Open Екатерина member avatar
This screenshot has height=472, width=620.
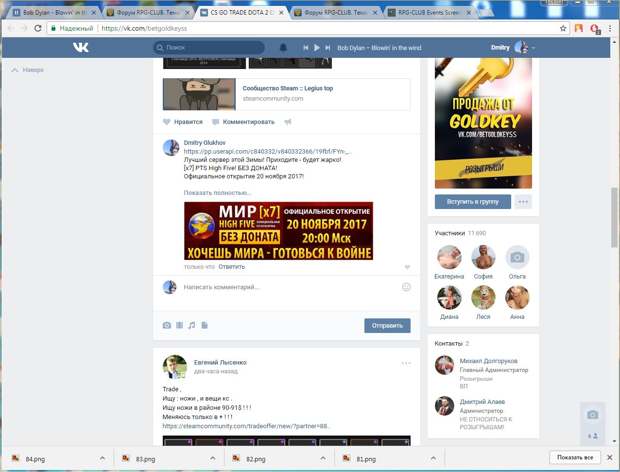pos(449,257)
